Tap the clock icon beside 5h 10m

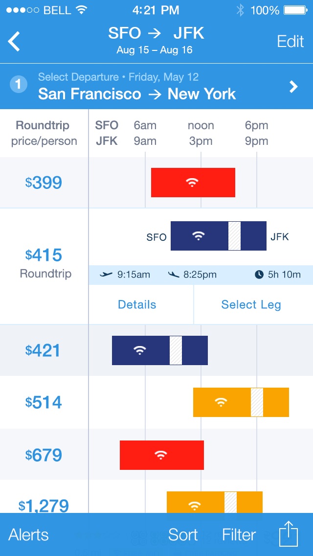coord(259,275)
